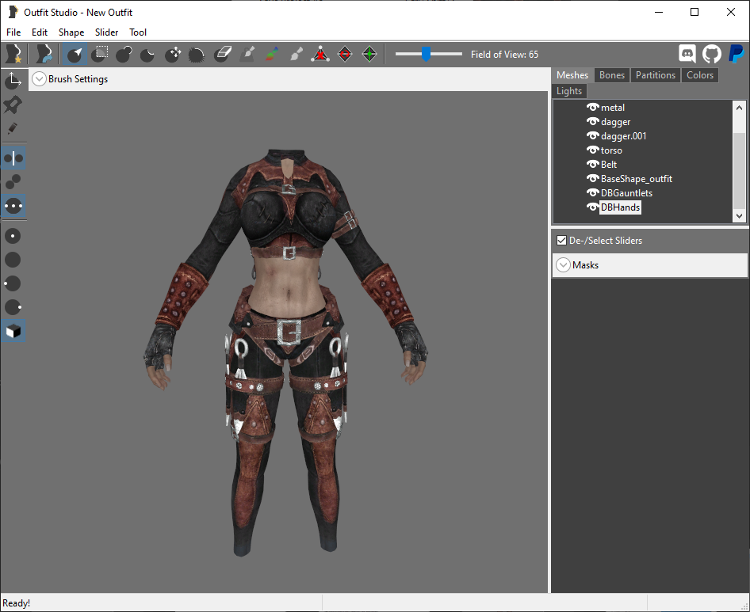Hide the metal mesh eye icon
Screen dimensions: 750x612
point(593,108)
